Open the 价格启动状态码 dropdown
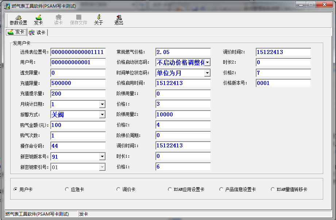 coord(207,62)
